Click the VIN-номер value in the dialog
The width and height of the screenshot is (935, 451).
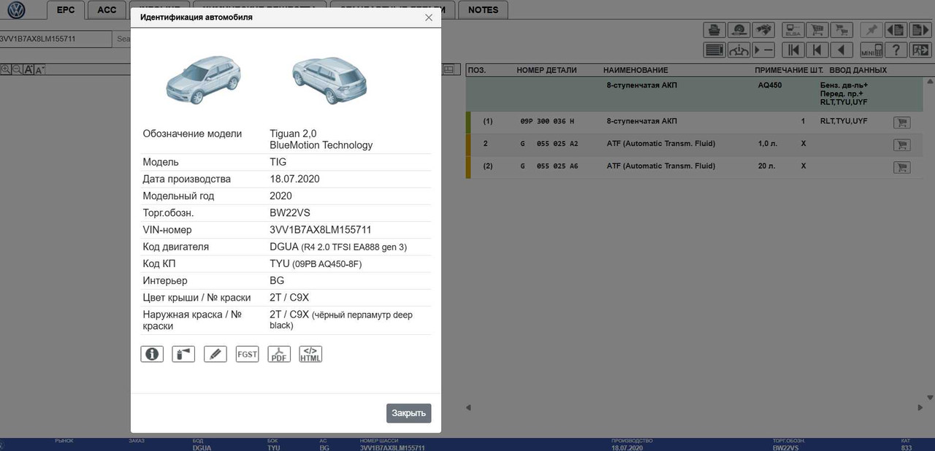[321, 230]
